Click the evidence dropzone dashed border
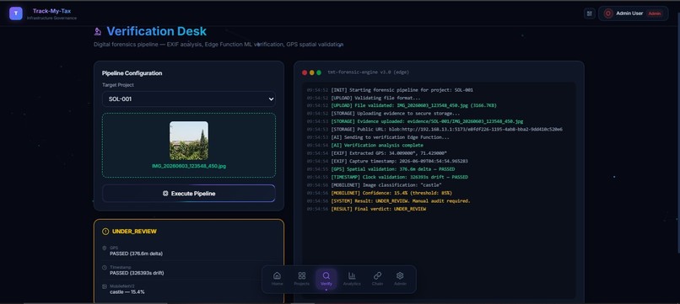The height and width of the screenshot is (304, 680). tap(189, 145)
